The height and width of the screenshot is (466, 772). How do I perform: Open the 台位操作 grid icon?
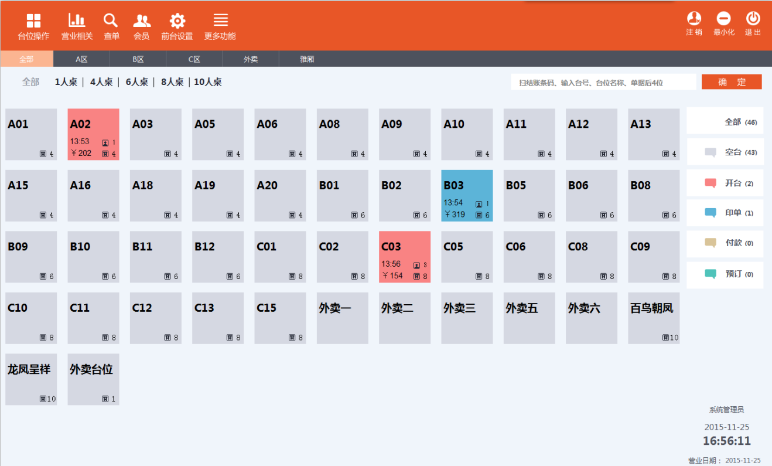click(x=33, y=21)
